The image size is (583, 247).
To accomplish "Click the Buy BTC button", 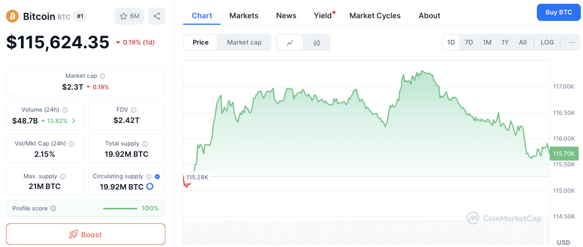I will coord(558,12).
